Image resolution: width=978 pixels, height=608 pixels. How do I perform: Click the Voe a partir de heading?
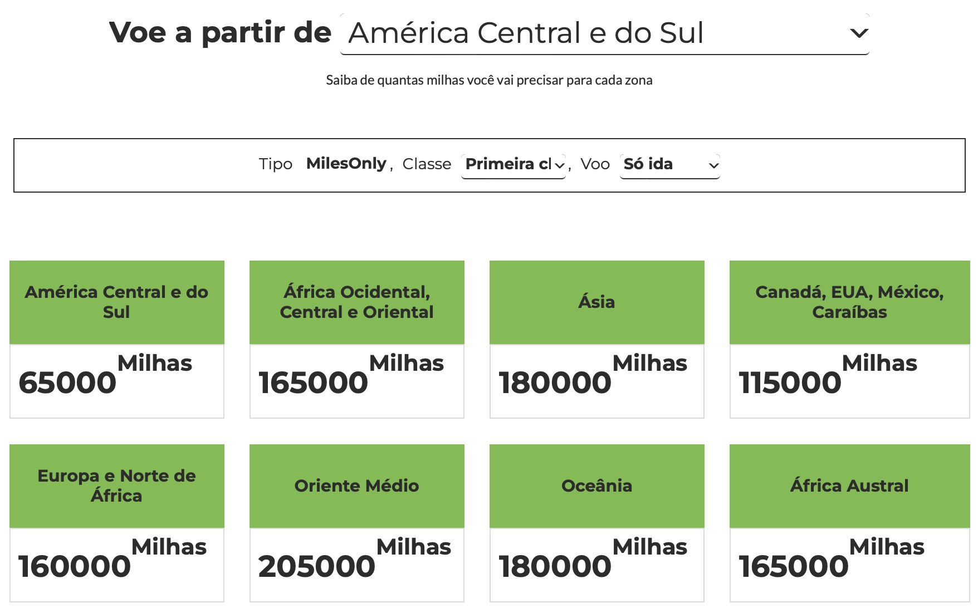click(221, 32)
